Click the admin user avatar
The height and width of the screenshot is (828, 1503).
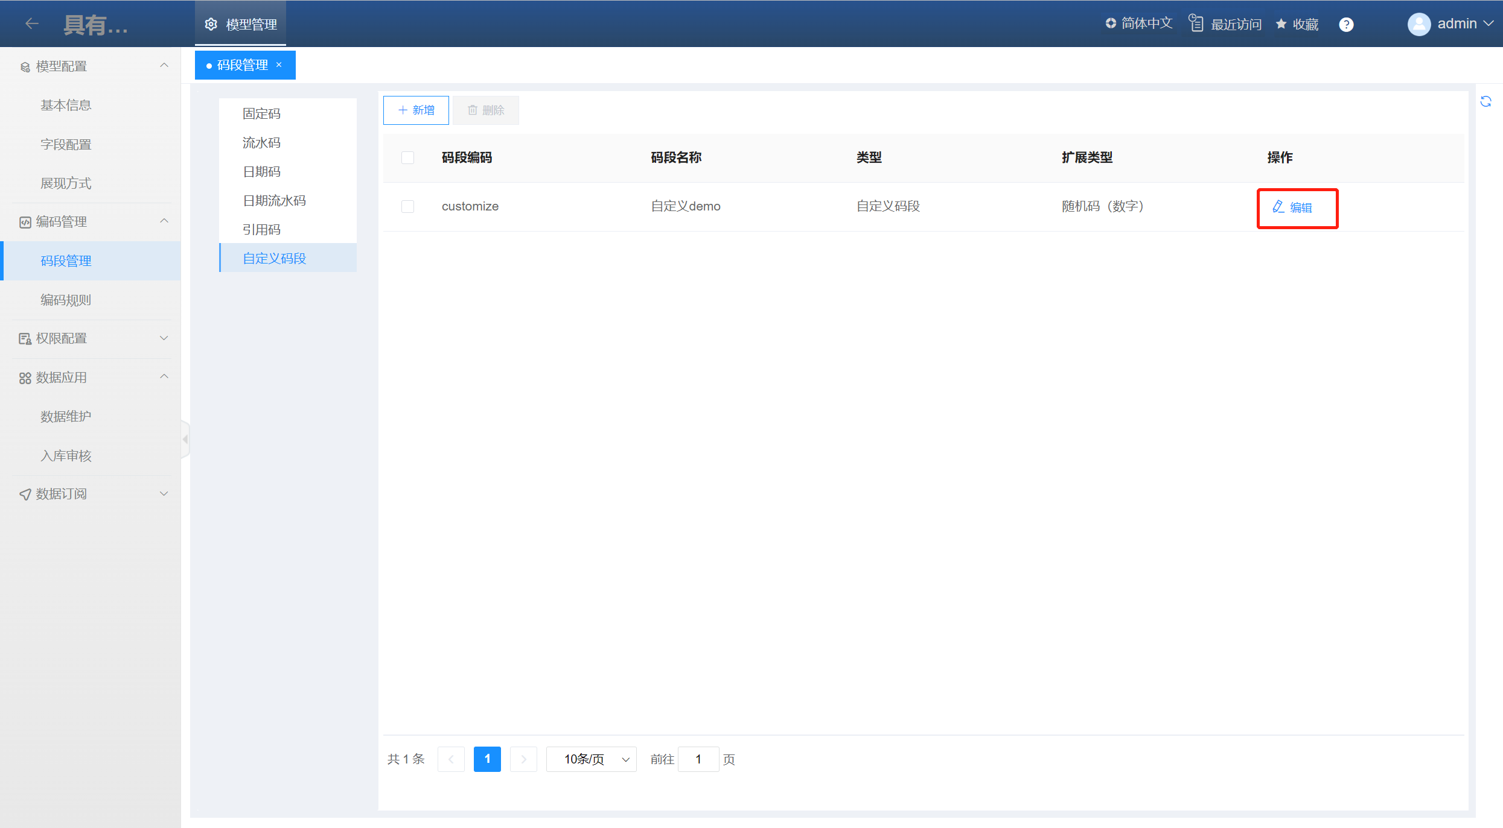tap(1418, 24)
